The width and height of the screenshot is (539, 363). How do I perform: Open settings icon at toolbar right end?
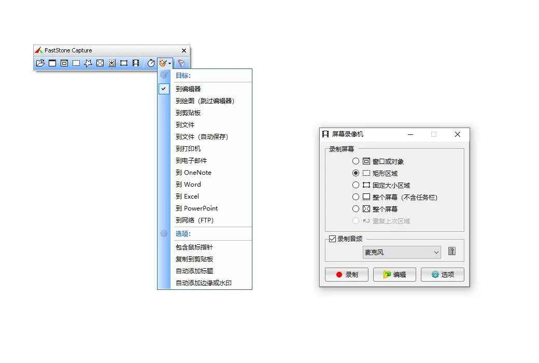click(x=181, y=63)
